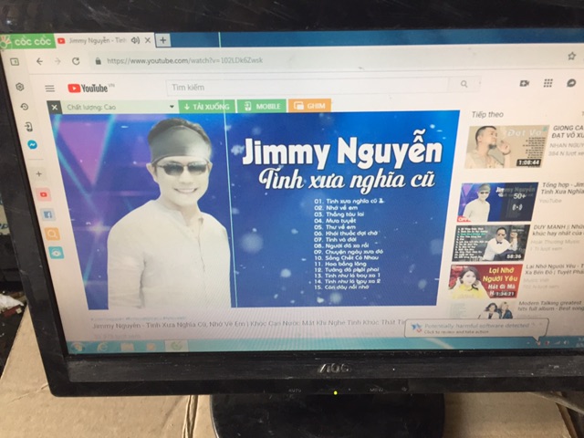Open the first Tiếp theo video thumbnail
Image resolution: width=584 pixels, height=438 pixels.
pyautogui.click(x=507, y=146)
